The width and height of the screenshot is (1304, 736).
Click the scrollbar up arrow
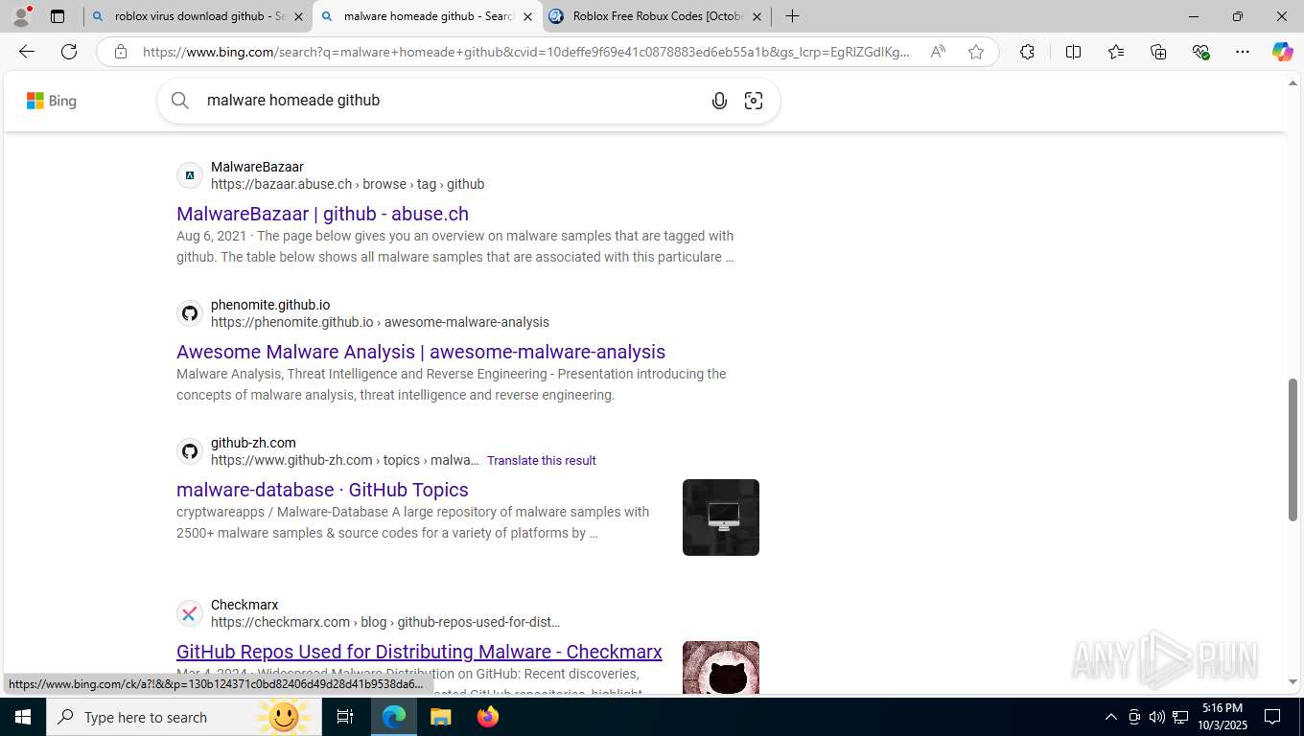click(1292, 84)
